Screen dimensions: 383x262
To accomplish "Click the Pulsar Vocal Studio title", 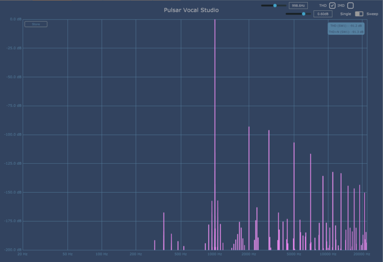I will (191, 10).
